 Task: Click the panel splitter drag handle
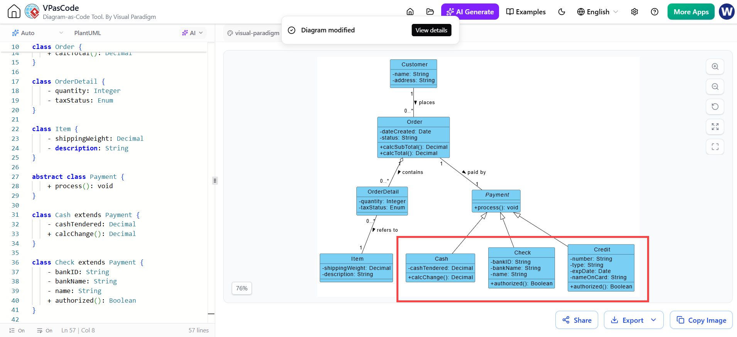pyautogui.click(x=215, y=180)
